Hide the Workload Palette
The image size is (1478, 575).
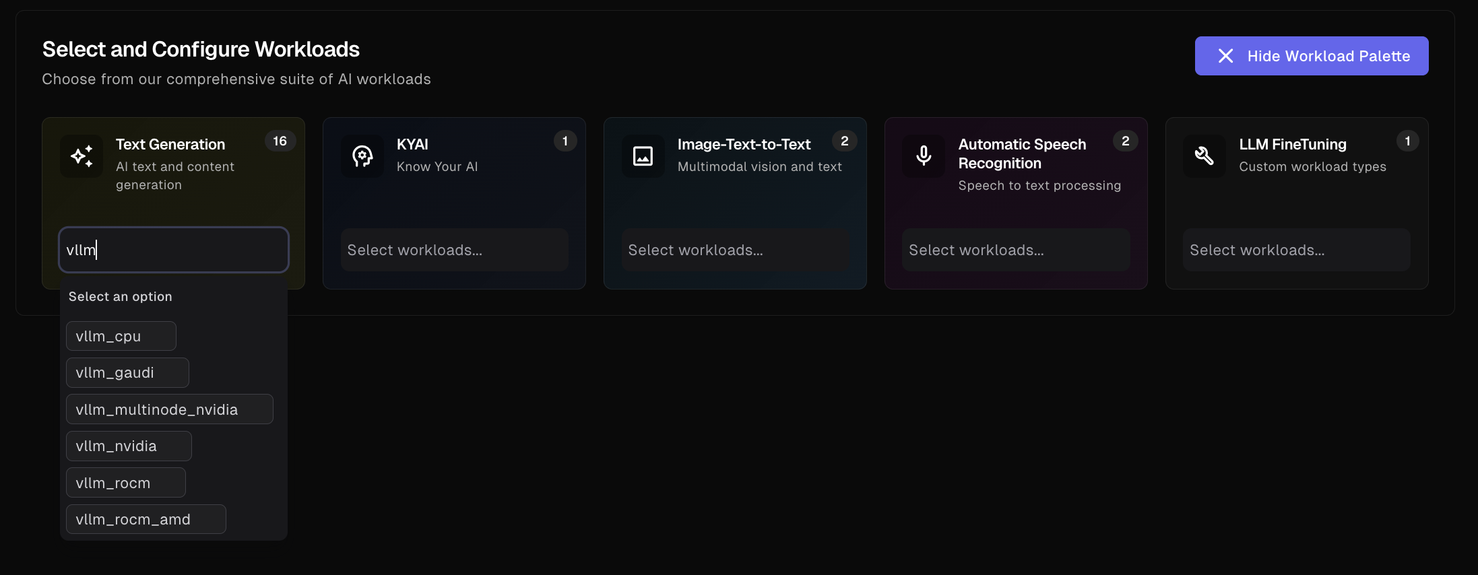point(1311,56)
